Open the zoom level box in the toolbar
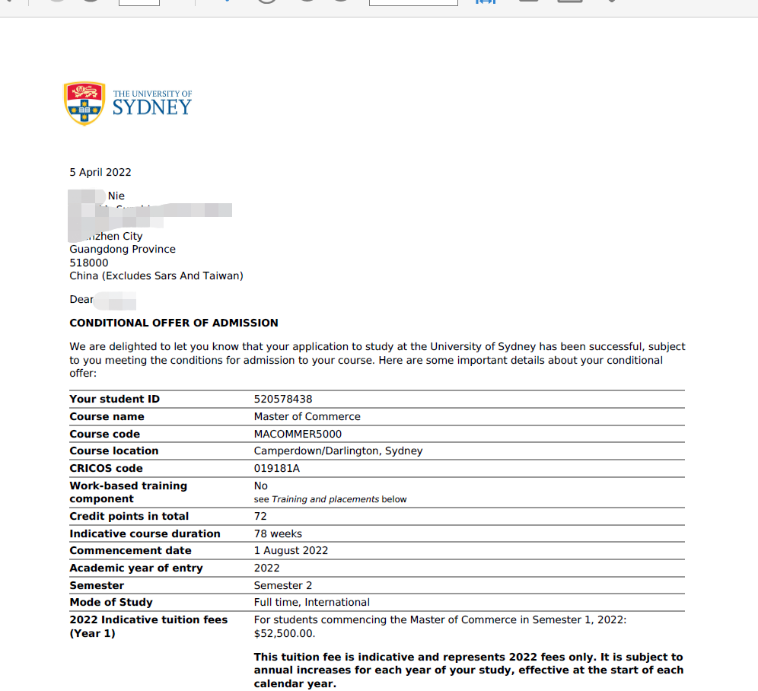The width and height of the screenshot is (758, 691). coord(413,2)
